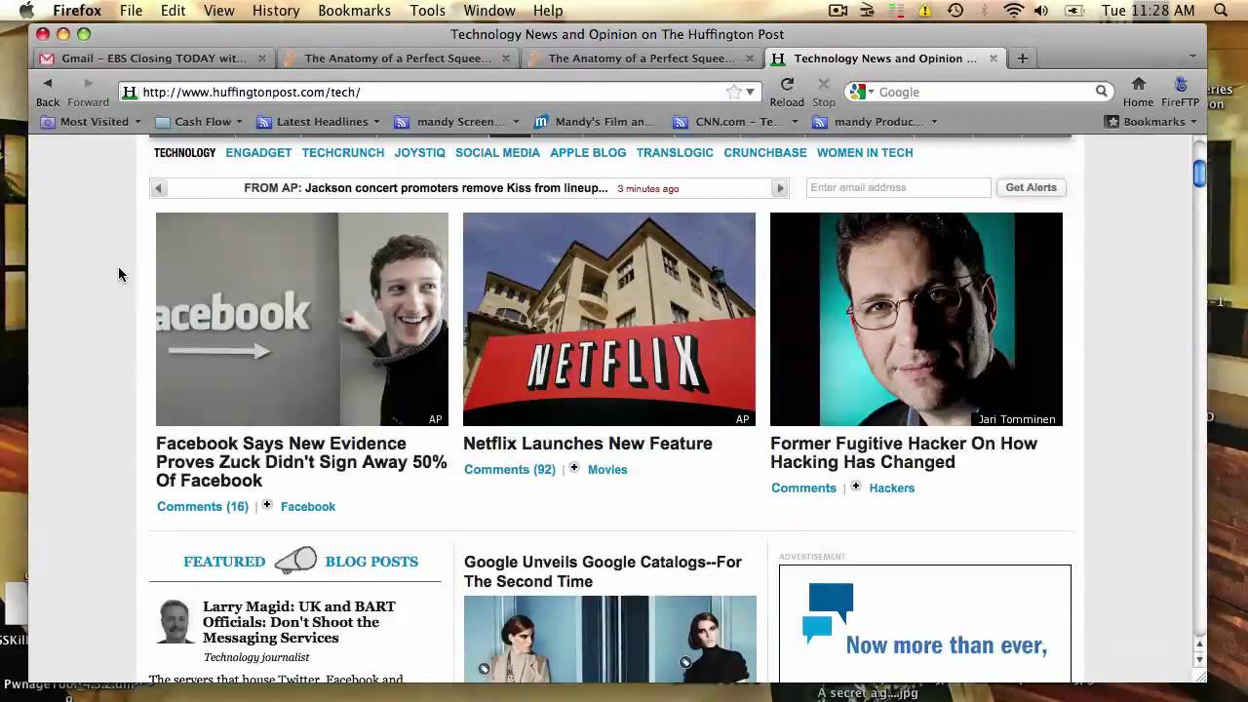Click the Wi-Fi status icon
1248x702 pixels.
click(x=1014, y=11)
